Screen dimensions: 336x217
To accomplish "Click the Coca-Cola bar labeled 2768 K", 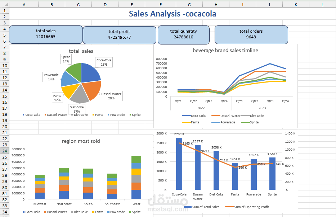I will [179, 164].
